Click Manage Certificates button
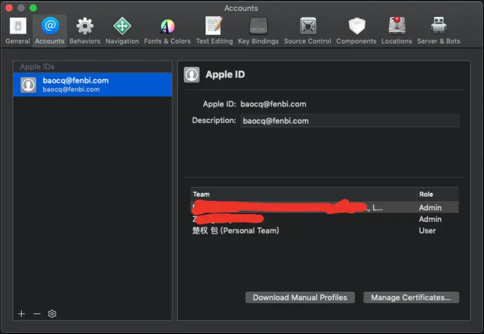This screenshot has height=334, width=484. tap(411, 297)
